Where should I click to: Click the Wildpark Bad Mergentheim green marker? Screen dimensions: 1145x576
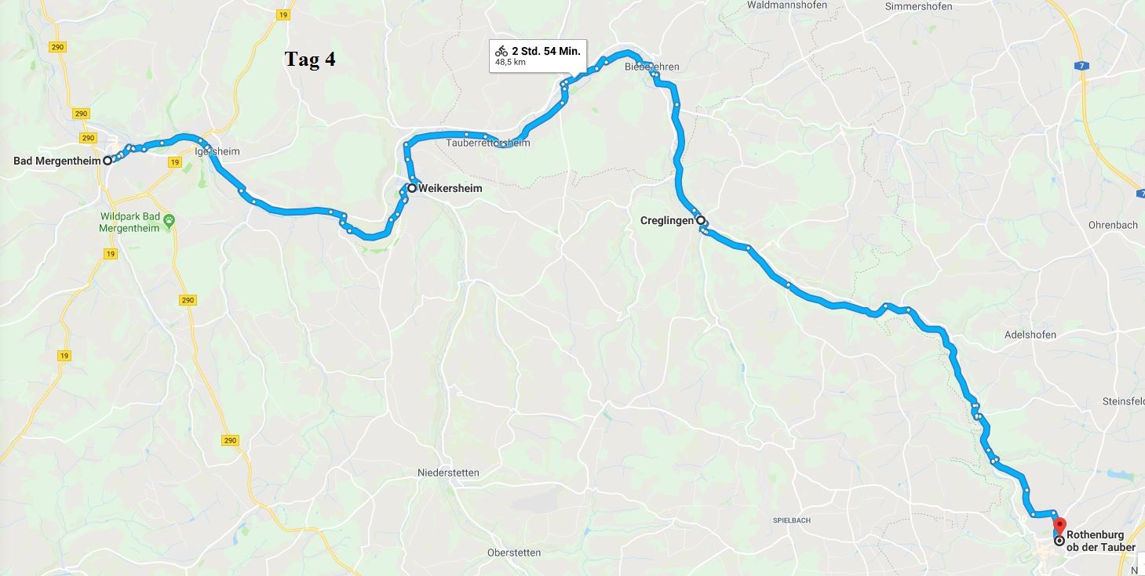[170, 220]
